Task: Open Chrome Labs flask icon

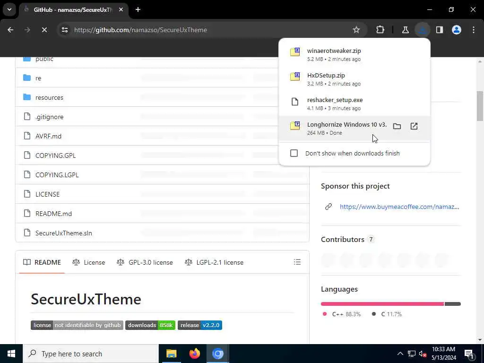Action: click(x=405, y=30)
